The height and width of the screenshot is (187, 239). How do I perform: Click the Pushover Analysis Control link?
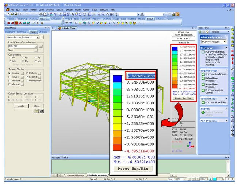coord(214,92)
